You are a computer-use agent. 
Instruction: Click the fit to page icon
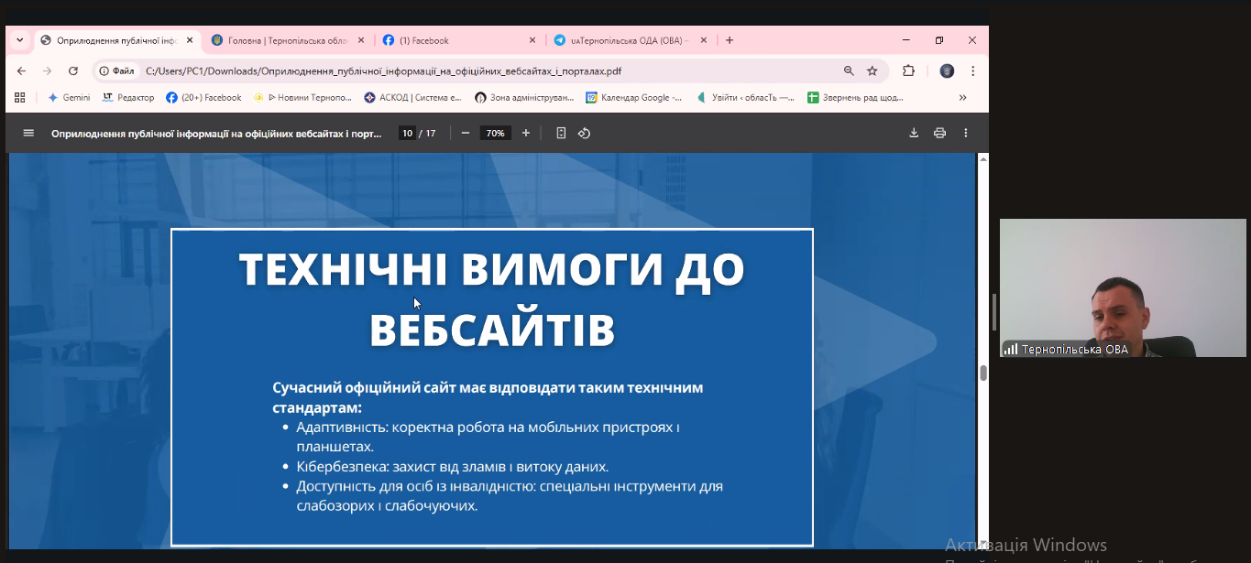(561, 133)
